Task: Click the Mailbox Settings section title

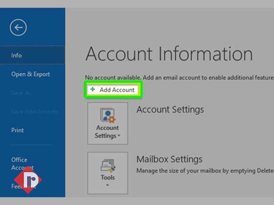Action: (169, 159)
